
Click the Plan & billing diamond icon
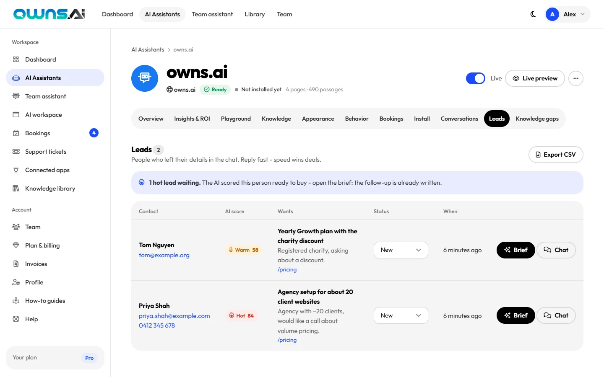pyautogui.click(x=16, y=245)
